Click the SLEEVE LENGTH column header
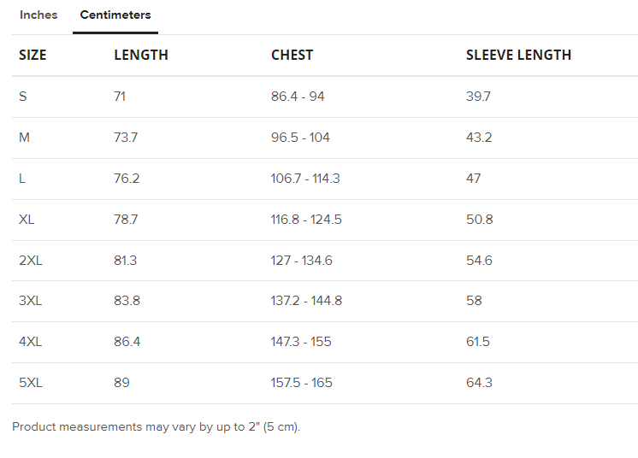 (518, 55)
